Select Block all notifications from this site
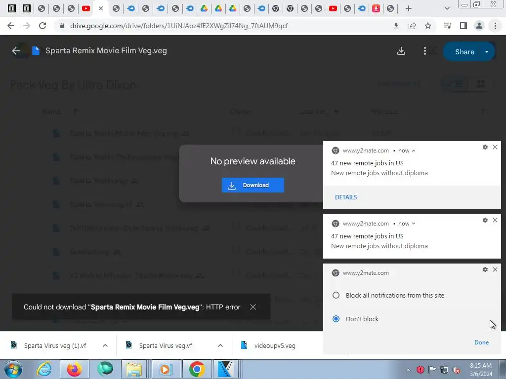506x379 pixels. pos(336,295)
